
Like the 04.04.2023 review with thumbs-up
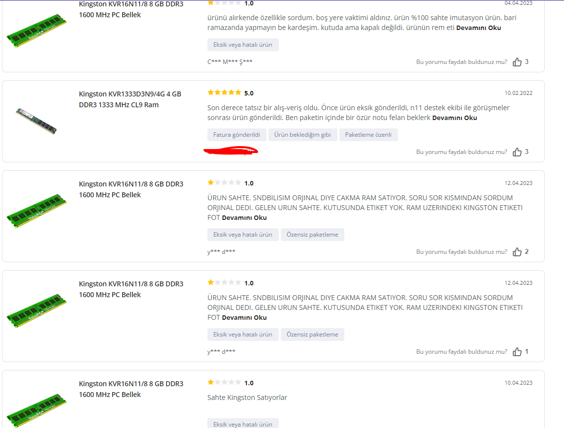click(517, 62)
